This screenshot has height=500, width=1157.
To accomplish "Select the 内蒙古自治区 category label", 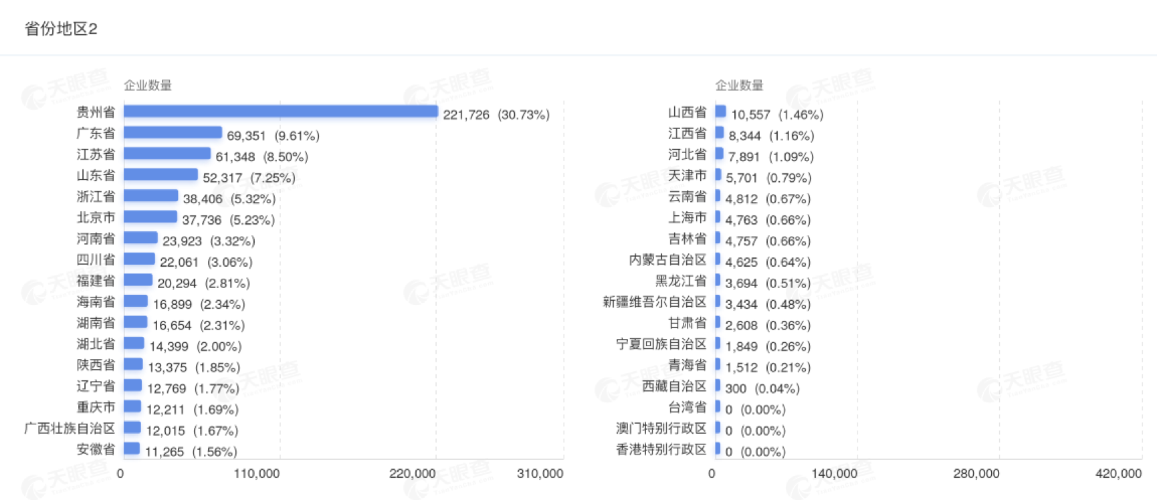I will coord(667,260).
